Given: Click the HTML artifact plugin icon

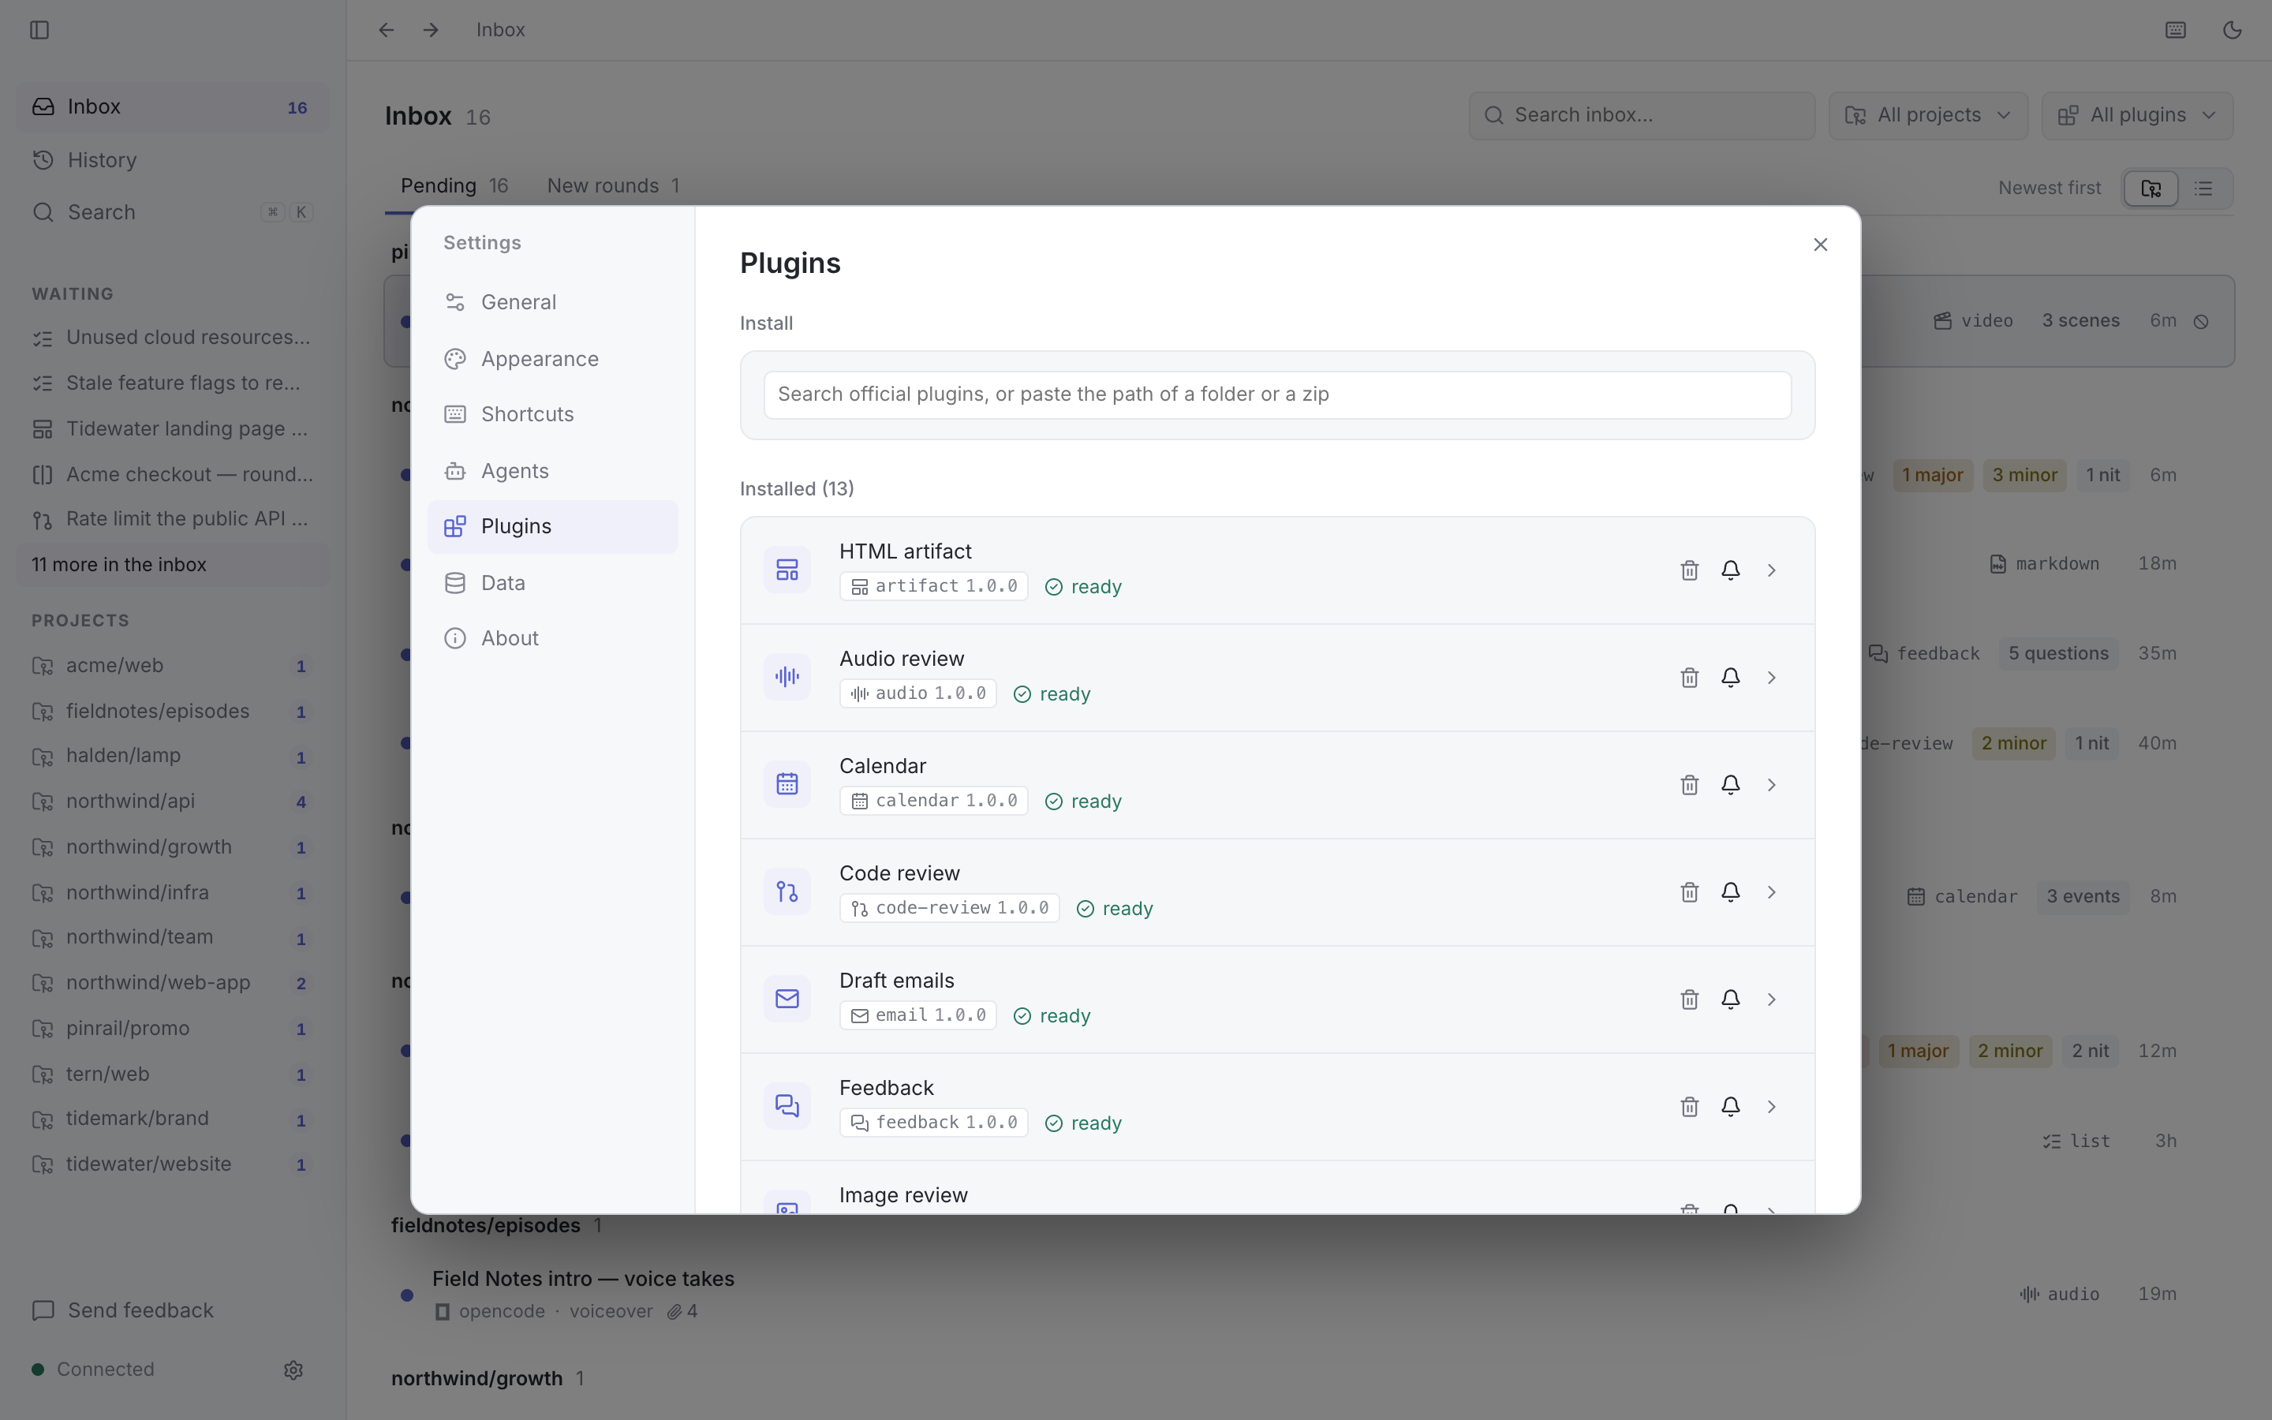Looking at the screenshot, I should [787, 570].
